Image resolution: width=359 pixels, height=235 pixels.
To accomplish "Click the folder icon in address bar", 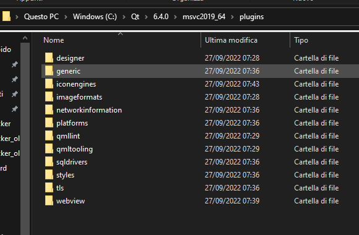I will 6,16.
